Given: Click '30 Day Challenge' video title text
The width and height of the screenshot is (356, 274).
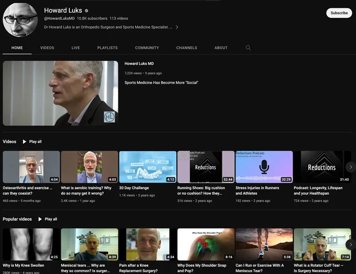Looking at the screenshot, I should 134,188.
